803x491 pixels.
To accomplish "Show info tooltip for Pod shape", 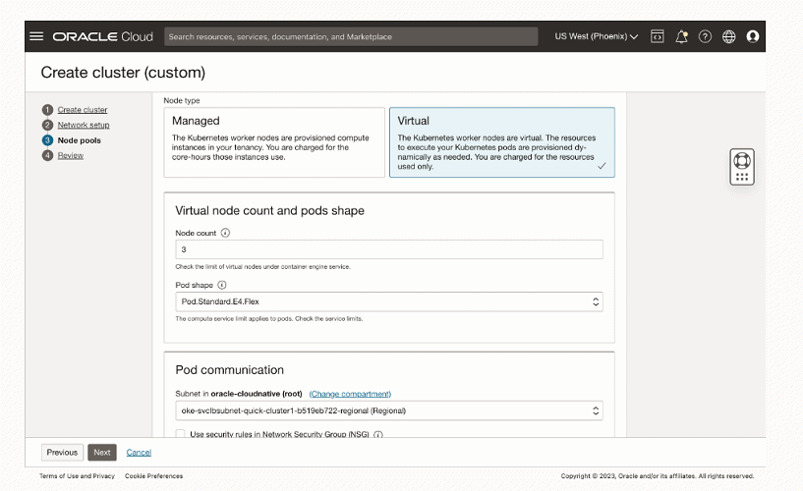I will coord(222,285).
